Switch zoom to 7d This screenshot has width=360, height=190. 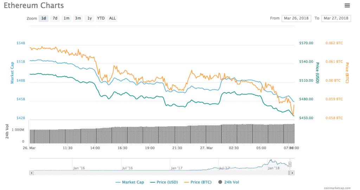(x=55, y=18)
